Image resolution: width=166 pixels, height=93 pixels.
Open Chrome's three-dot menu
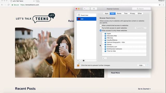pos(163,5)
